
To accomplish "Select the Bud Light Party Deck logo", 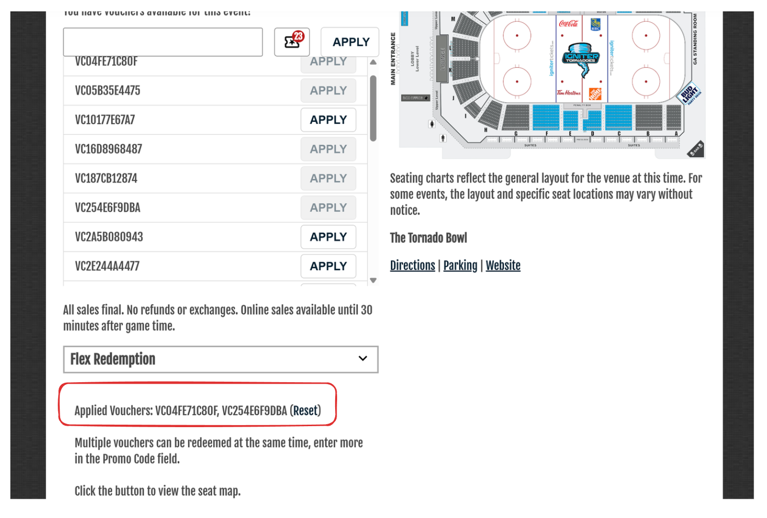I will [x=690, y=93].
